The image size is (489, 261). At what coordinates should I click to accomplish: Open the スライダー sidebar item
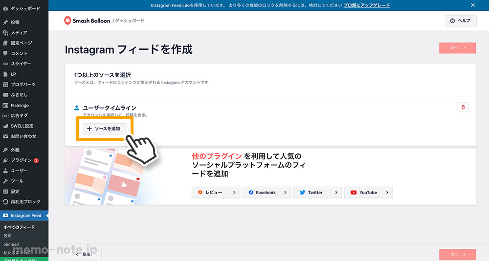24,64
